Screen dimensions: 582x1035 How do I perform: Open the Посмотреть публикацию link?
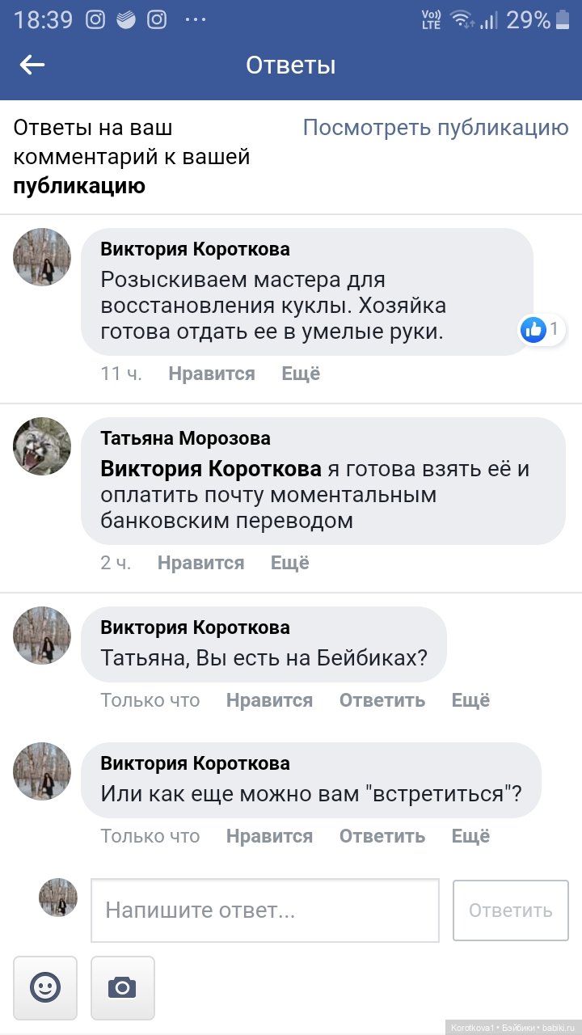436,128
